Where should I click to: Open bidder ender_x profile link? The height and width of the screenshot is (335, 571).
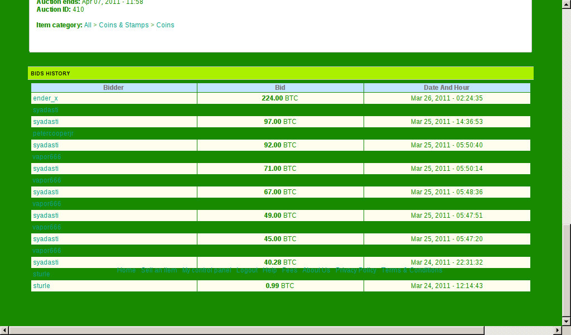[46, 98]
